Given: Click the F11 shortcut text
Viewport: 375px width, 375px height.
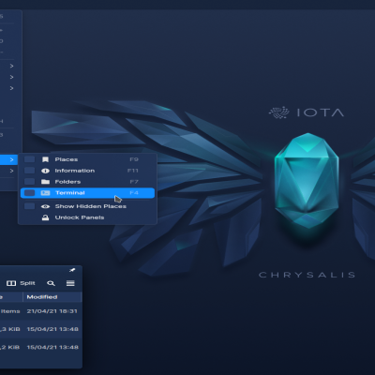Looking at the screenshot, I should click(x=133, y=171).
